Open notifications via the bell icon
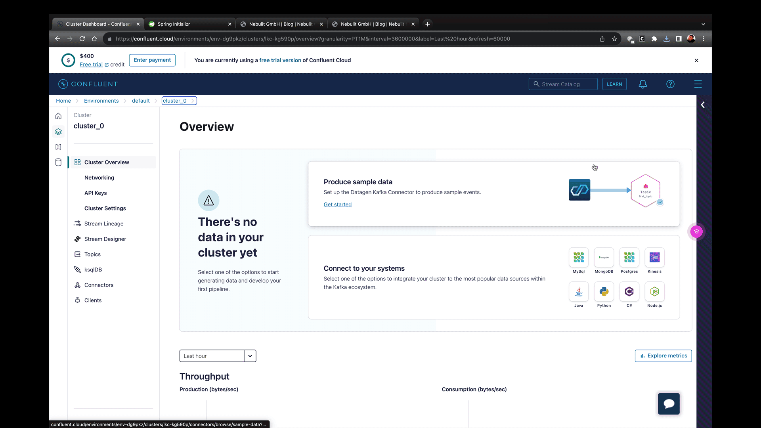The width and height of the screenshot is (761, 428). tap(642, 84)
